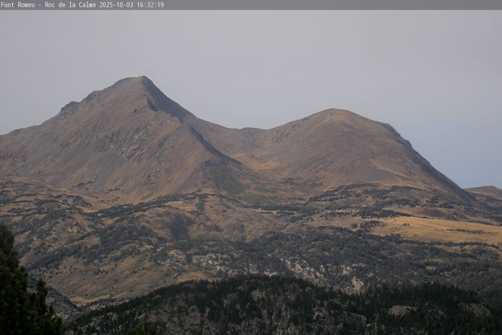Click the light rock patch at bottom right

click(x=402, y=310)
